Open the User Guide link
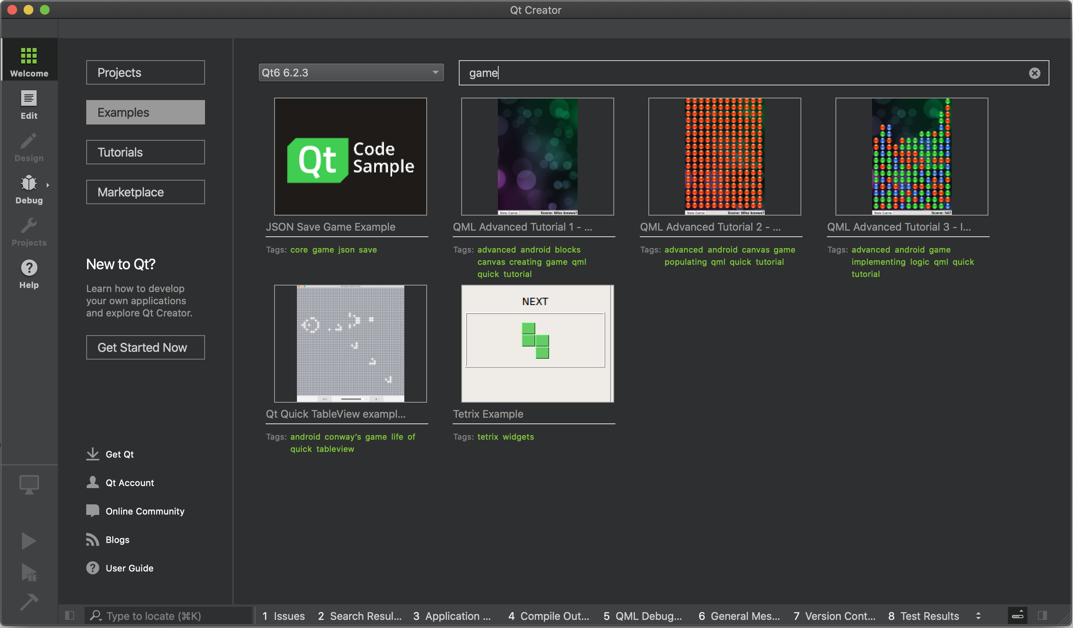1073x628 pixels. click(129, 568)
